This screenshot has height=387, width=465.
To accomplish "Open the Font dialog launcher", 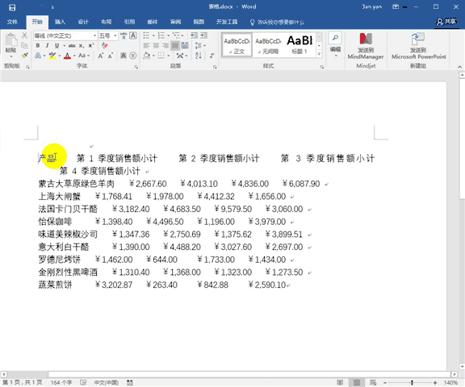I will [x=136, y=67].
